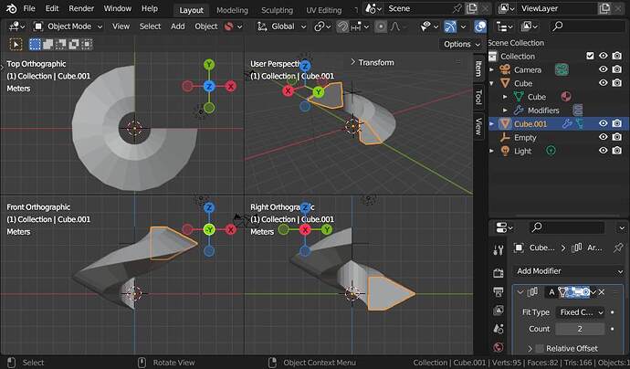Open the Options dropdown in viewport

coord(462,44)
